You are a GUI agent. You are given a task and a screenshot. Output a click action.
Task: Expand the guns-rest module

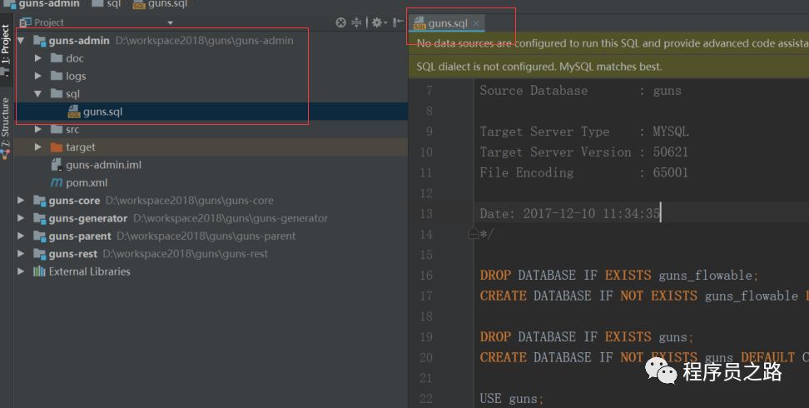(21, 254)
